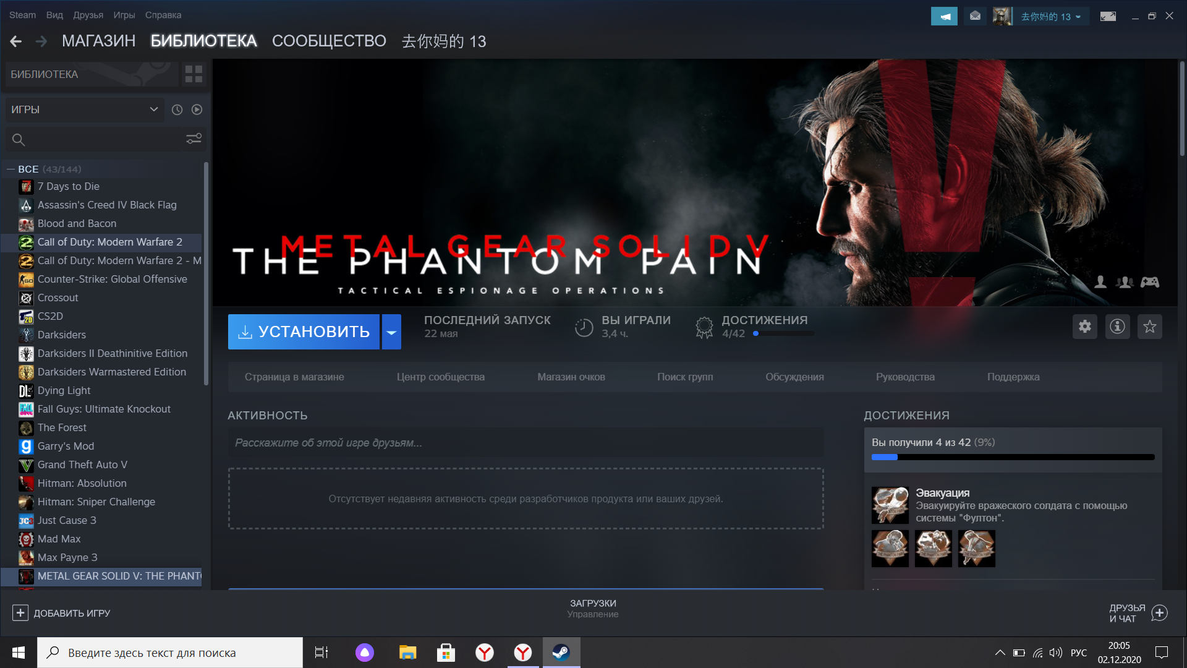Show ready-to-play games icon
Screen dimensions: 1187x668
coord(197,109)
